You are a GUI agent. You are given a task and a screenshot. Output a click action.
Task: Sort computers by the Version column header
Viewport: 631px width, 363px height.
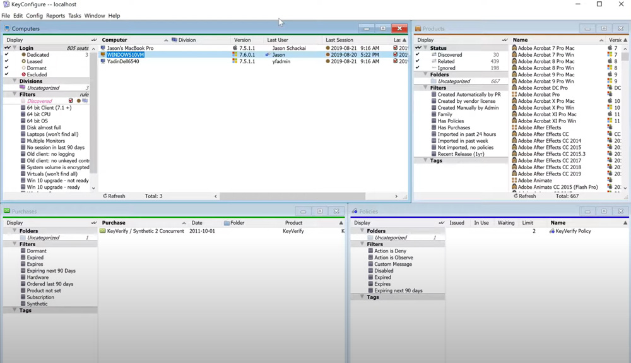(242, 40)
